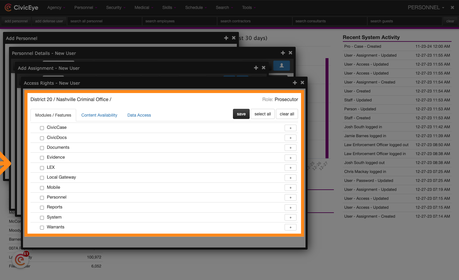Expand the LEX row with plus button
This screenshot has width=459, height=280.
[290, 168]
